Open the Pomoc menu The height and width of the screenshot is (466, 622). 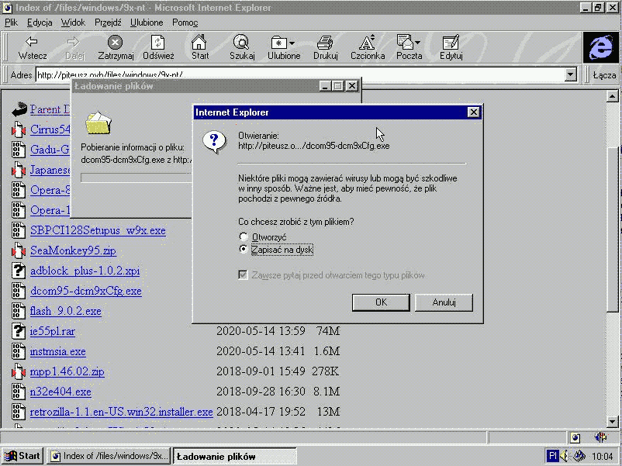[x=185, y=22]
